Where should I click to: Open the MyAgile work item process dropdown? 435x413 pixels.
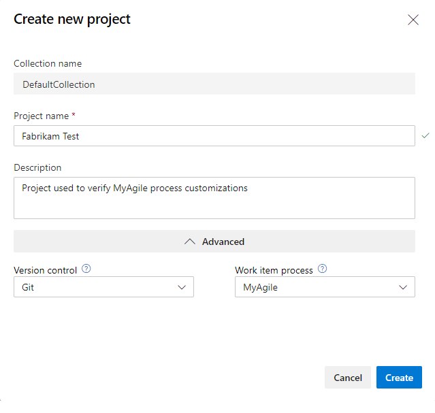coord(325,287)
